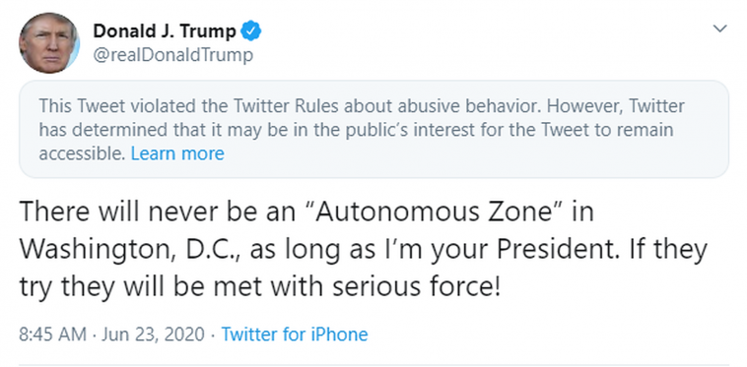The image size is (747, 367).
Task: Click the 8:45 AM timestamp
Action: [52, 335]
